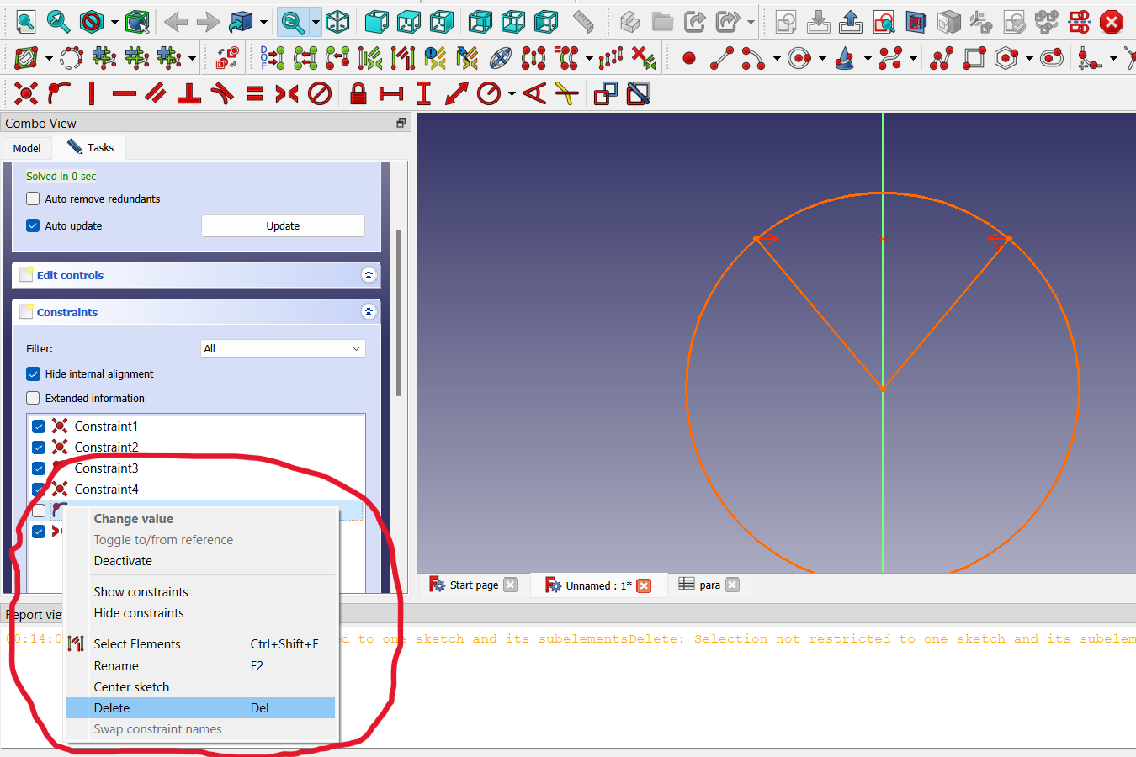Choose the Polyline tool
Viewport: 1136px width, 757px height.
click(941, 58)
